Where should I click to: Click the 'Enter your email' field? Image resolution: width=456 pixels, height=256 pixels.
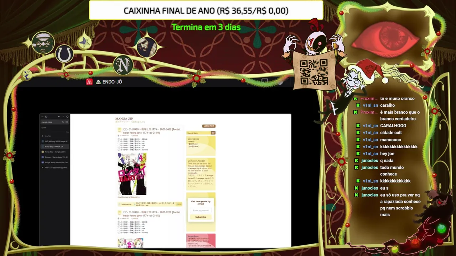pyautogui.click(x=201, y=210)
